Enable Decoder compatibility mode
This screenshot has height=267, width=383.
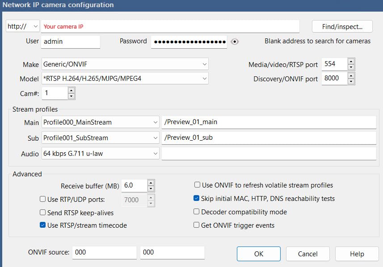pyautogui.click(x=197, y=212)
